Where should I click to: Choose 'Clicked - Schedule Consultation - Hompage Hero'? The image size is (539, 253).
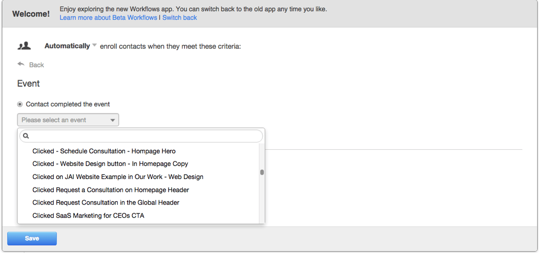[x=104, y=151]
